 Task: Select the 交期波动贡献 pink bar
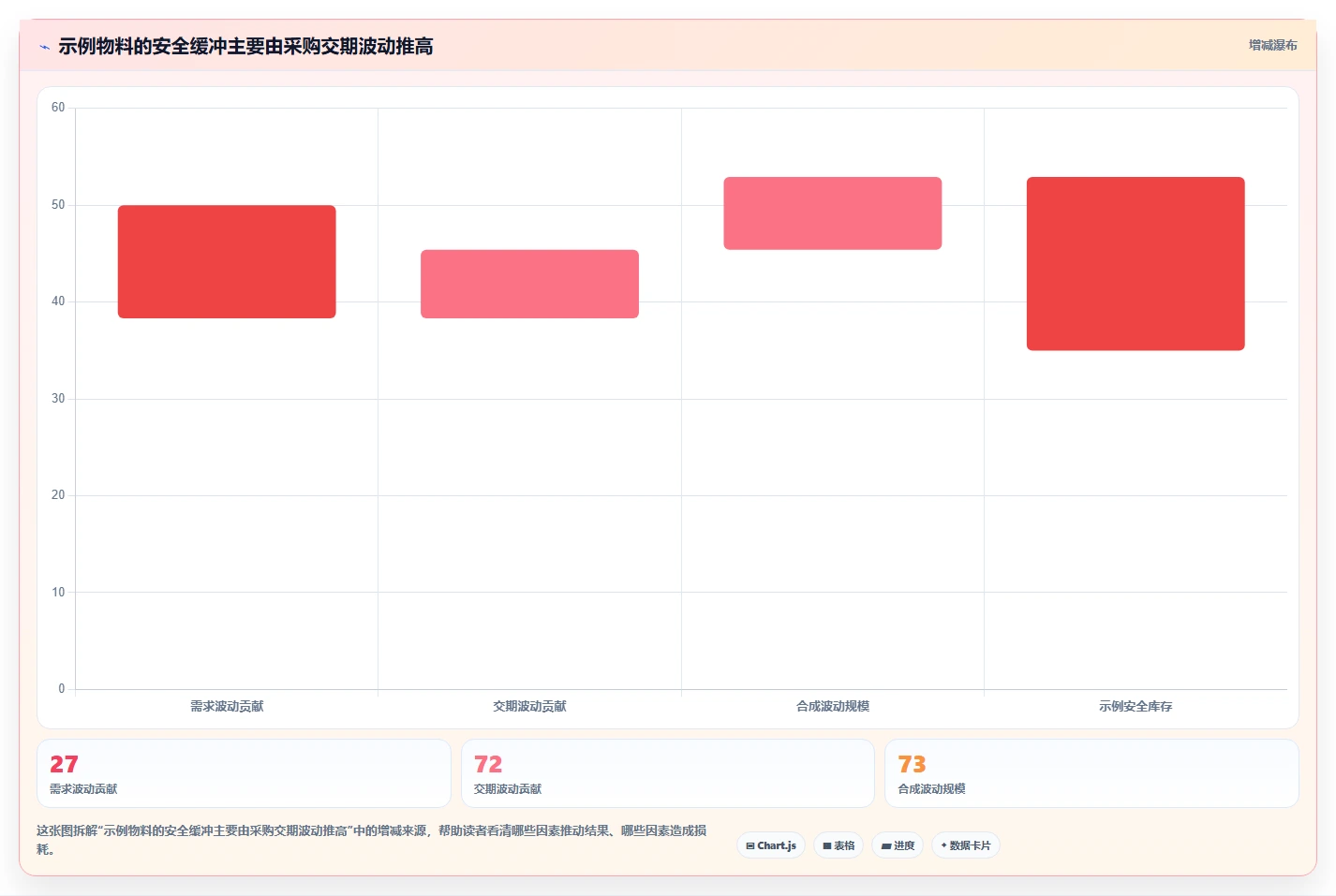pos(529,284)
